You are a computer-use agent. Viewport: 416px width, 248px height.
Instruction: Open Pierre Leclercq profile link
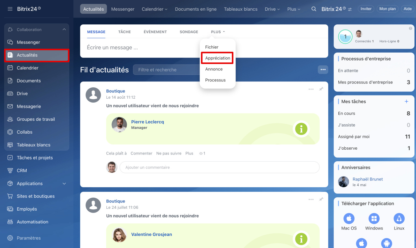pyautogui.click(x=148, y=122)
